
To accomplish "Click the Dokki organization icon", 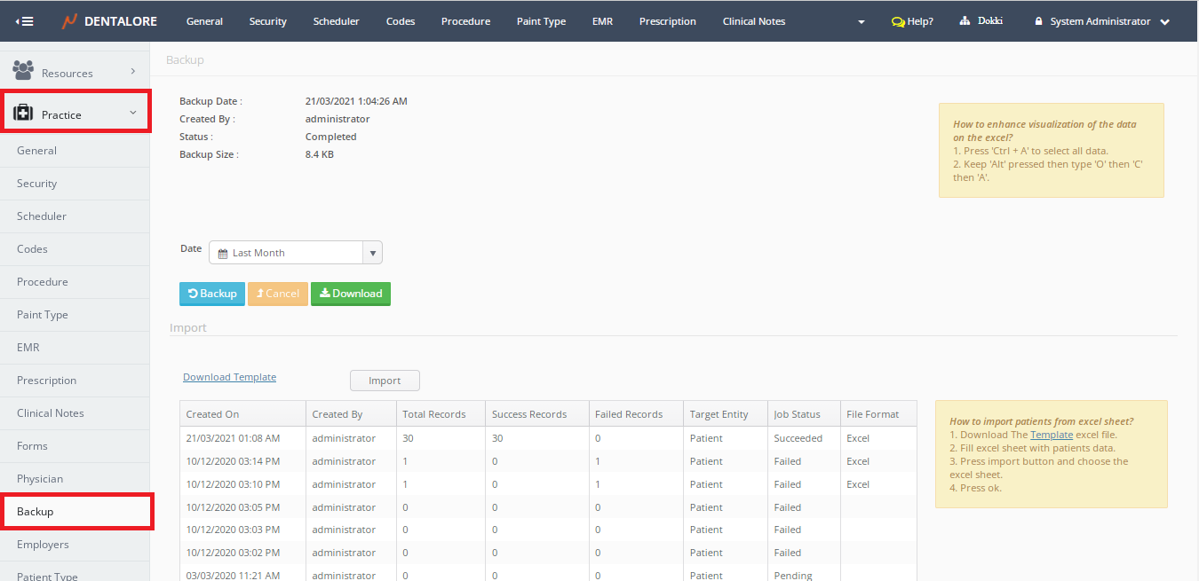I will pos(965,21).
